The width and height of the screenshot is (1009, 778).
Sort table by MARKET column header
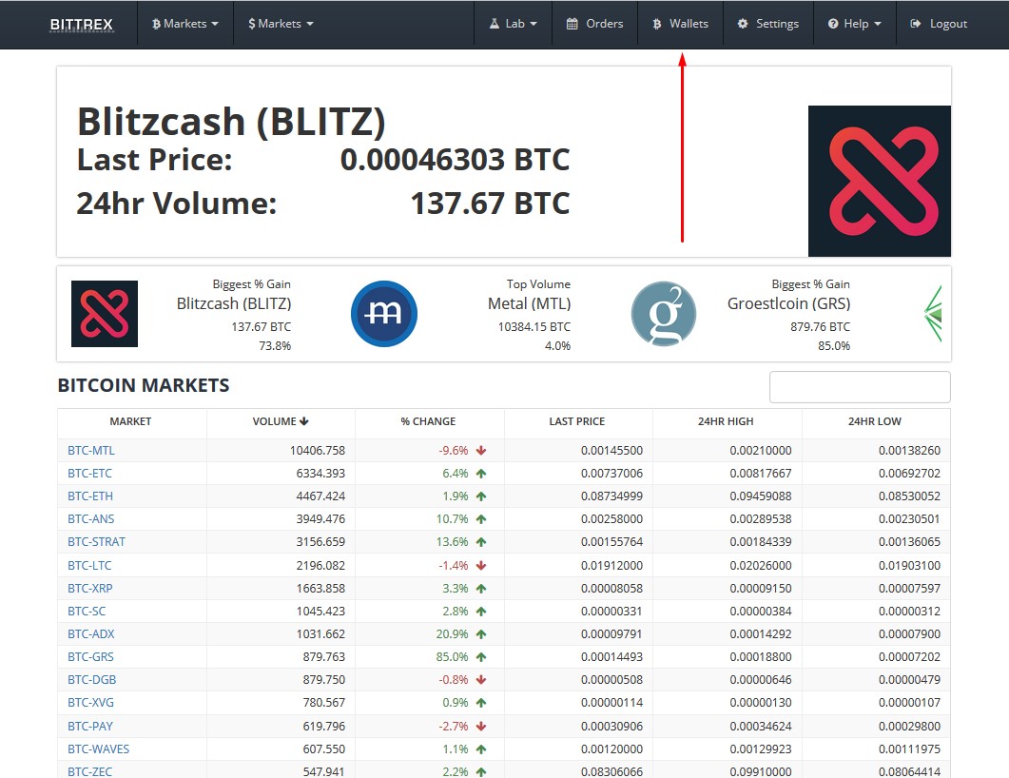point(130,421)
